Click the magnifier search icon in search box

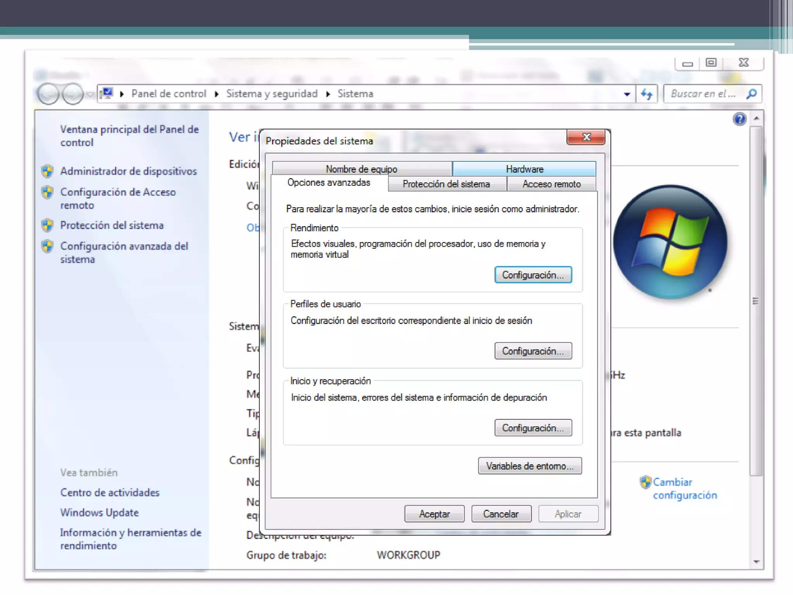click(x=752, y=94)
